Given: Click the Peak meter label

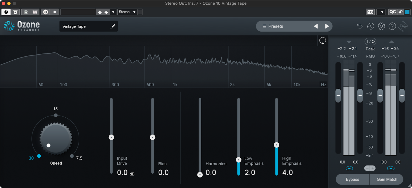Looking at the screenshot, I should [x=370, y=49].
